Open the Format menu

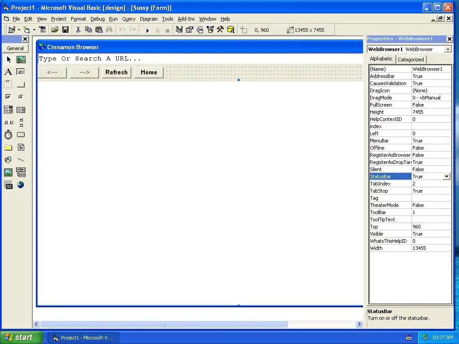(78, 19)
